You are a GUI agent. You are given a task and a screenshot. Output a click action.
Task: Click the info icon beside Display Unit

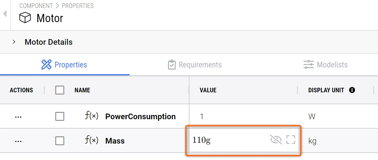(x=352, y=90)
